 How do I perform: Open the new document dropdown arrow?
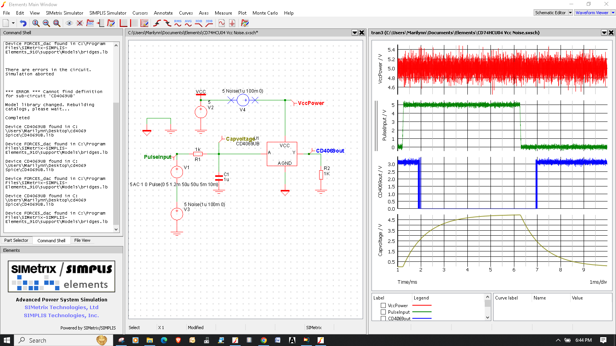coord(13,23)
